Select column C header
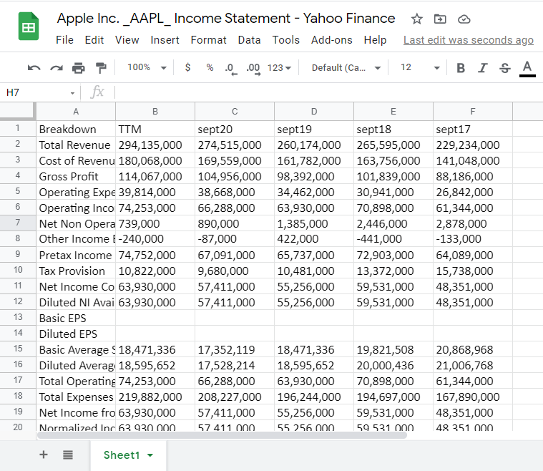 point(235,112)
